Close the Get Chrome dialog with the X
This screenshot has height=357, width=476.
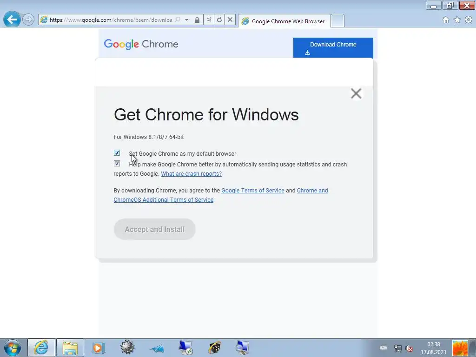tap(356, 93)
